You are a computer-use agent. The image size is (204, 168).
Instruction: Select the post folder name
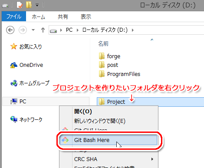click(112, 65)
